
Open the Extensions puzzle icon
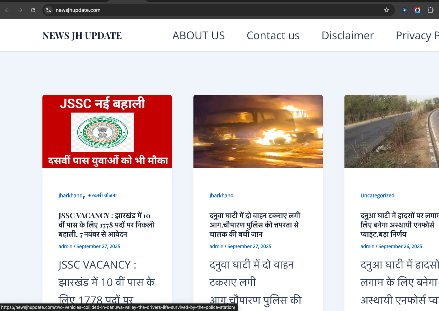[x=430, y=10]
